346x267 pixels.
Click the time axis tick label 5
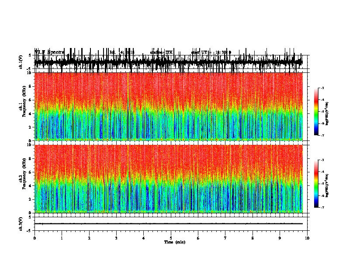point(171,238)
